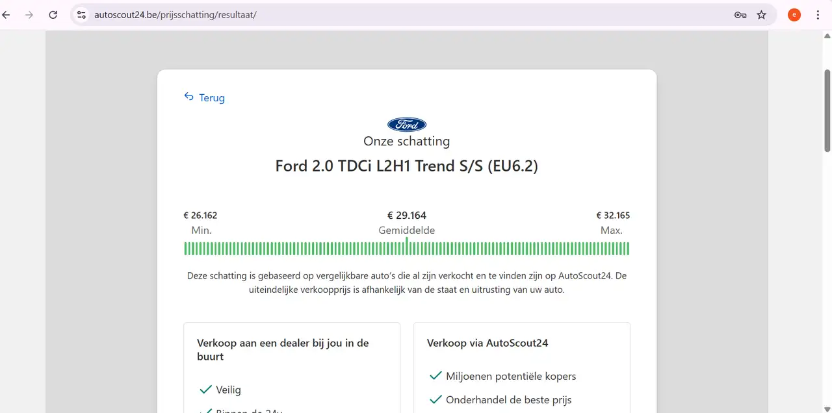The height and width of the screenshot is (413, 832).
Task: Click checkmark beside Miljoenen potentiële kopers
Action: click(435, 376)
